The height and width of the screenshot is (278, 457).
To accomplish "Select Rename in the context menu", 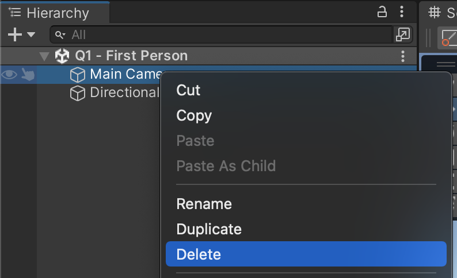I will coord(204,204).
